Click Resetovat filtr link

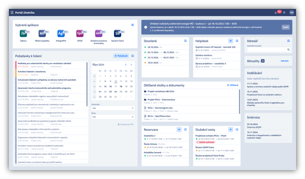tap(125, 125)
